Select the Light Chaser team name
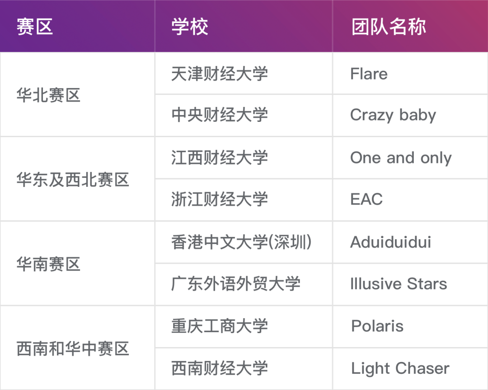The image size is (488, 390). (400, 369)
